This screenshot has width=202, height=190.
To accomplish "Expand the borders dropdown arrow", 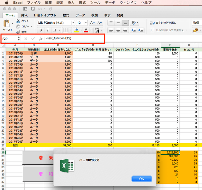I will tap(70, 30).
